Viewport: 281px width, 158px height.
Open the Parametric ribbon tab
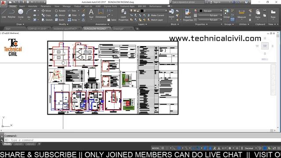click(x=46, y=6)
